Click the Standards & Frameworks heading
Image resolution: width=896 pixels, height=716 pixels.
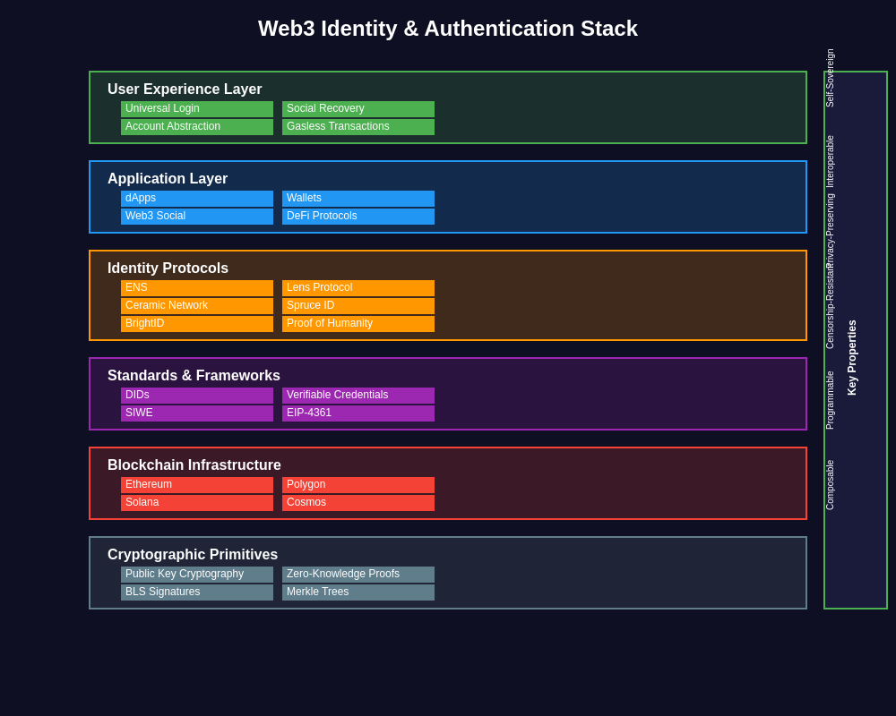click(x=194, y=375)
